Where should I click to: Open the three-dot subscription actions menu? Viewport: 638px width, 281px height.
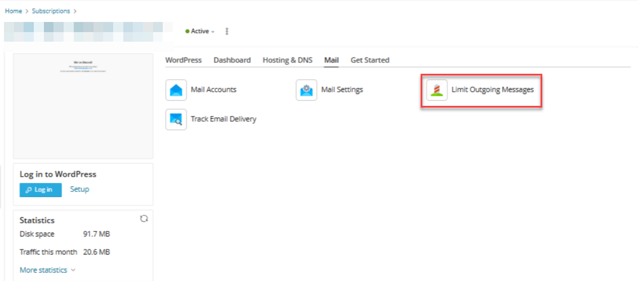point(227,32)
